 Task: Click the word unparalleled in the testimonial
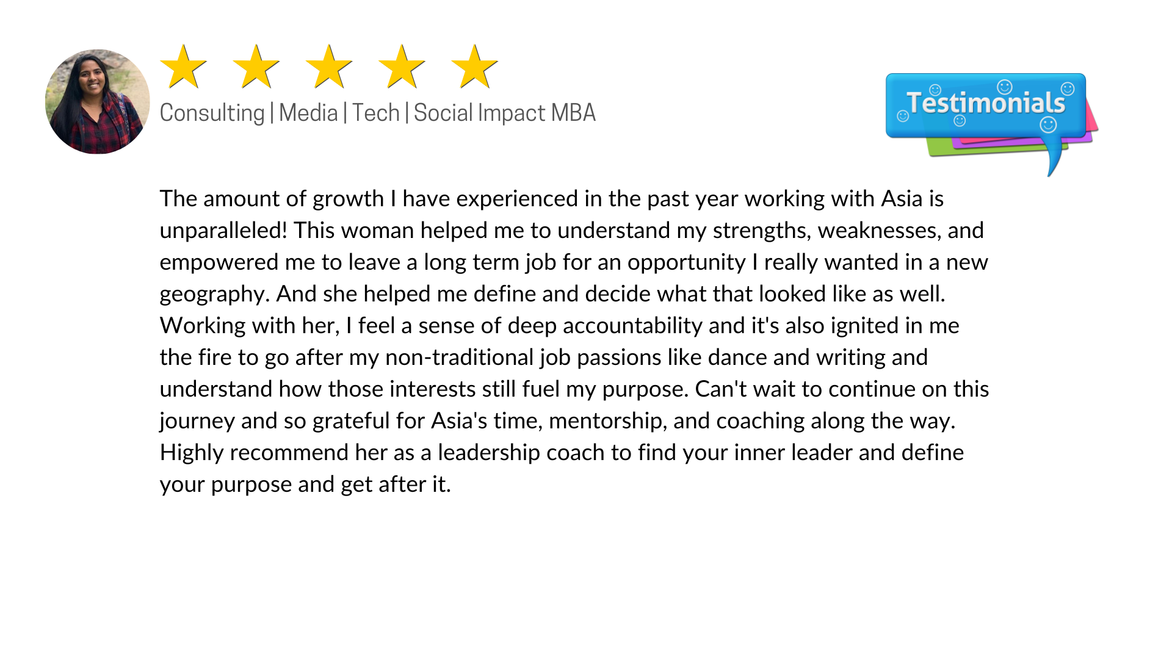click(x=223, y=231)
